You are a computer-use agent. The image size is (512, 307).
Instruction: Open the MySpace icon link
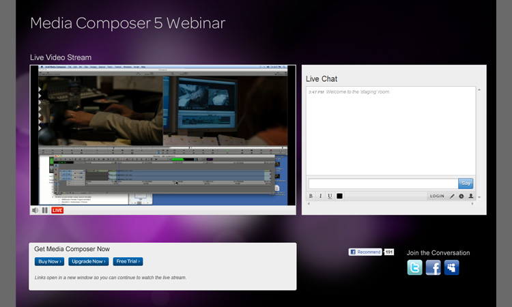[x=452, y=267]
